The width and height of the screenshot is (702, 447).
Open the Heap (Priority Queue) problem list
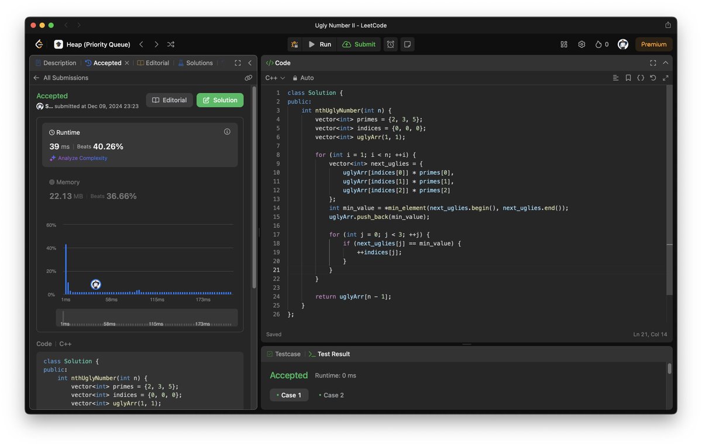pyautogui.click(x=92, y=44)
